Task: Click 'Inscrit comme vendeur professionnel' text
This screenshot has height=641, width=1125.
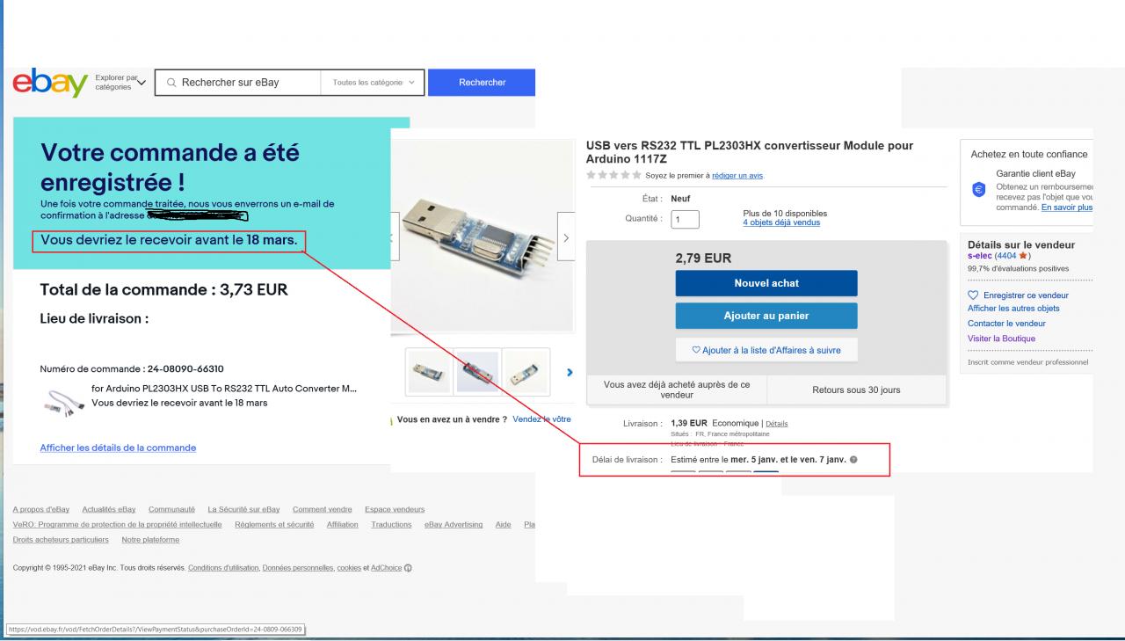Action: point(1027,362)
